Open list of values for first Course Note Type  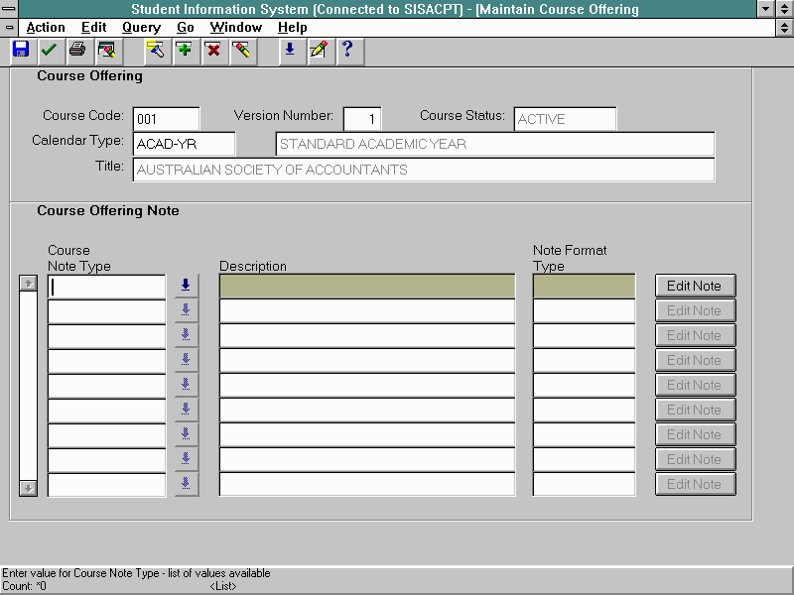click(x=186, y=286)
